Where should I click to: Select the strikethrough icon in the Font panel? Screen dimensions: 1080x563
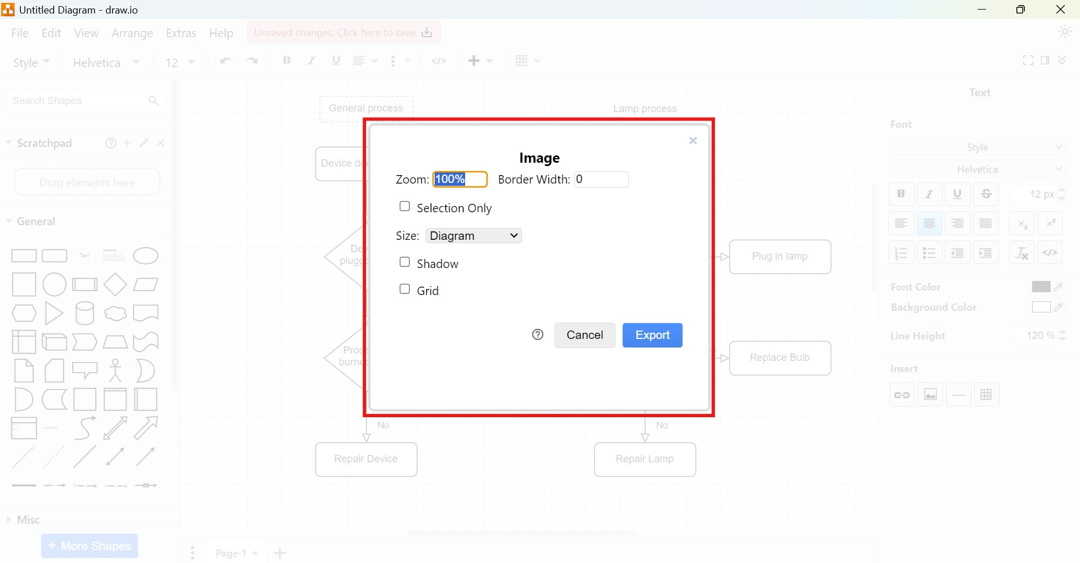(x=986, y=194)
